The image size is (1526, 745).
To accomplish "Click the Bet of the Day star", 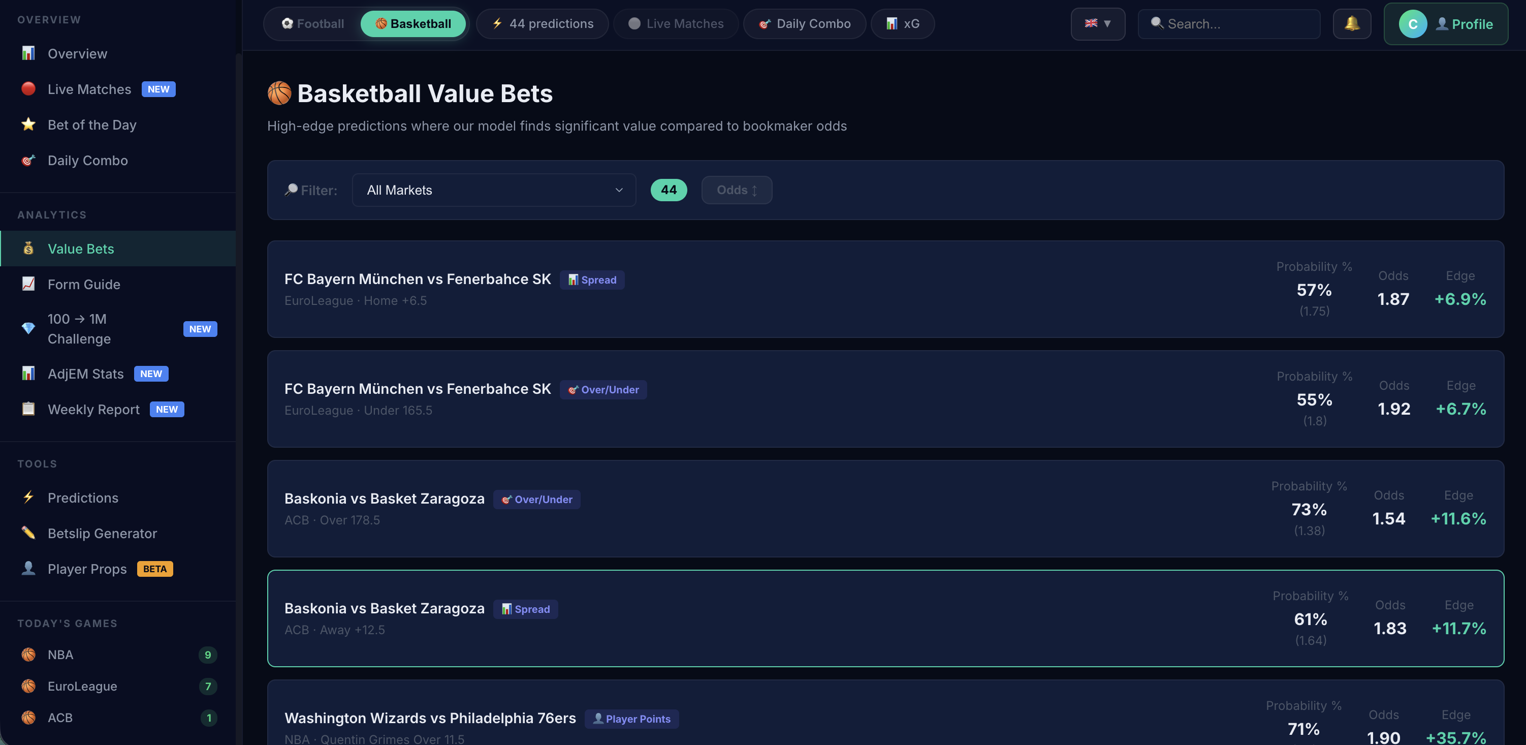I will point(28,125).
